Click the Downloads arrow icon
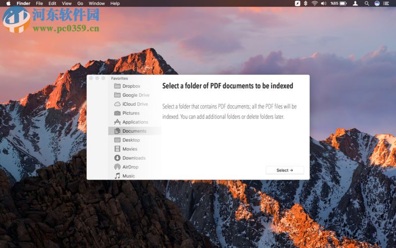Screen dimensions: 396x248 (117, 158)
